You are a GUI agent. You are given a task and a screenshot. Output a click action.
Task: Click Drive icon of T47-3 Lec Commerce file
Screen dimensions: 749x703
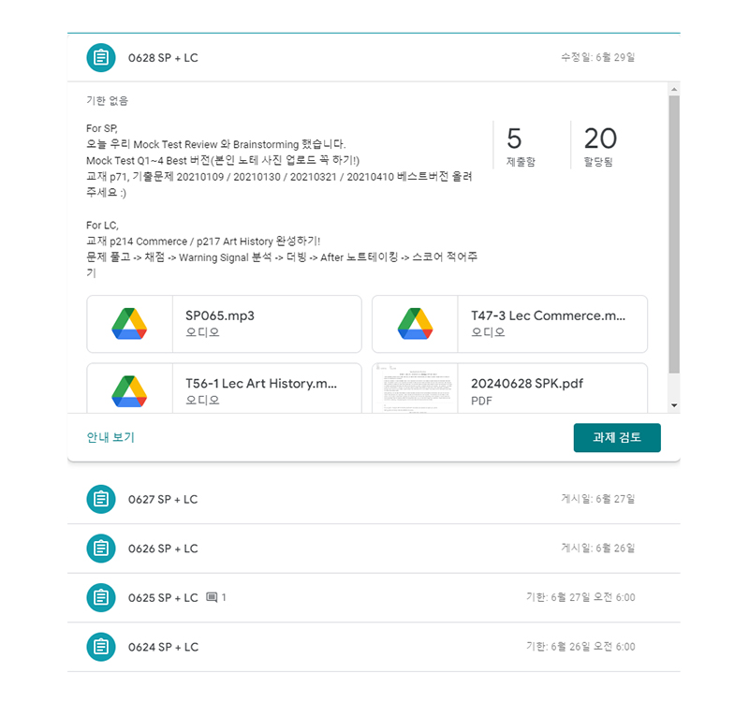pos(415,324)
